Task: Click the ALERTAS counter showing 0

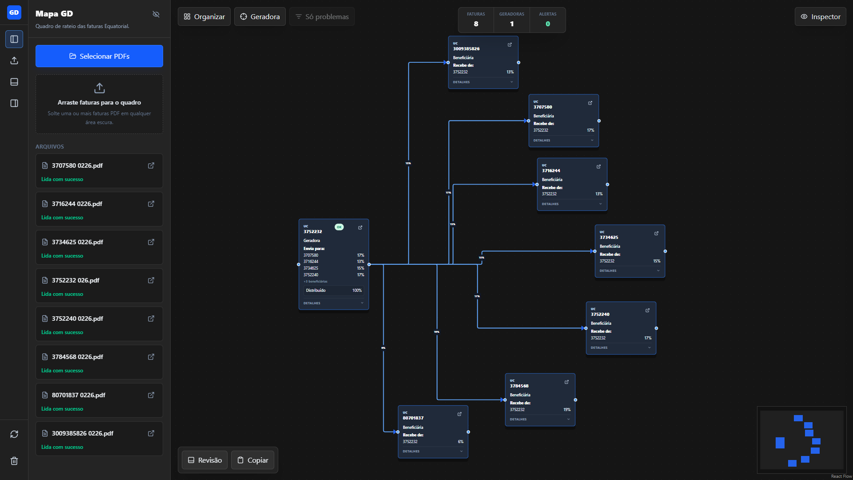Action: [x=548, y=20]
